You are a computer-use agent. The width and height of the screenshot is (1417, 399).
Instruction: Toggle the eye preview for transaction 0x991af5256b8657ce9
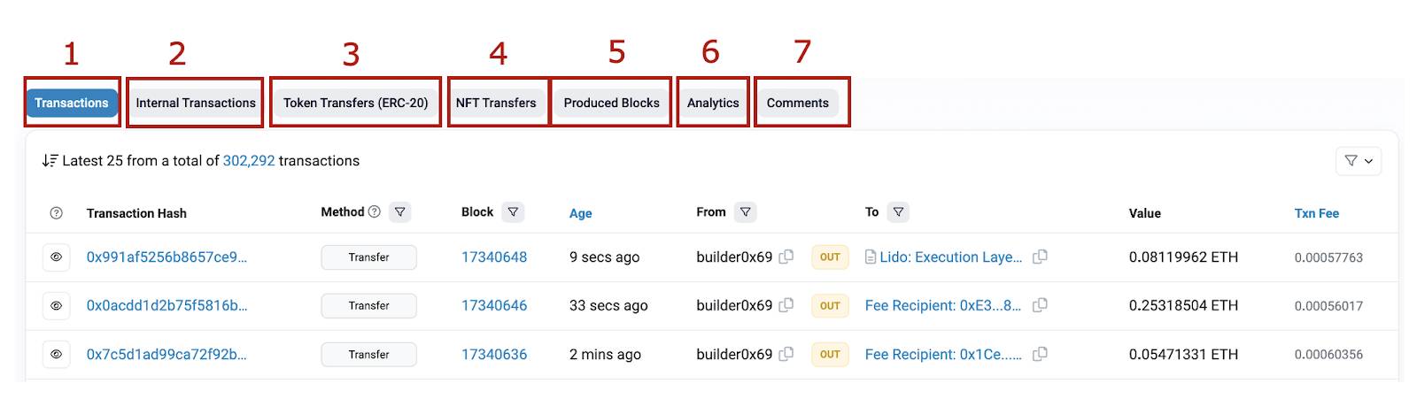[x=56, y=257]
